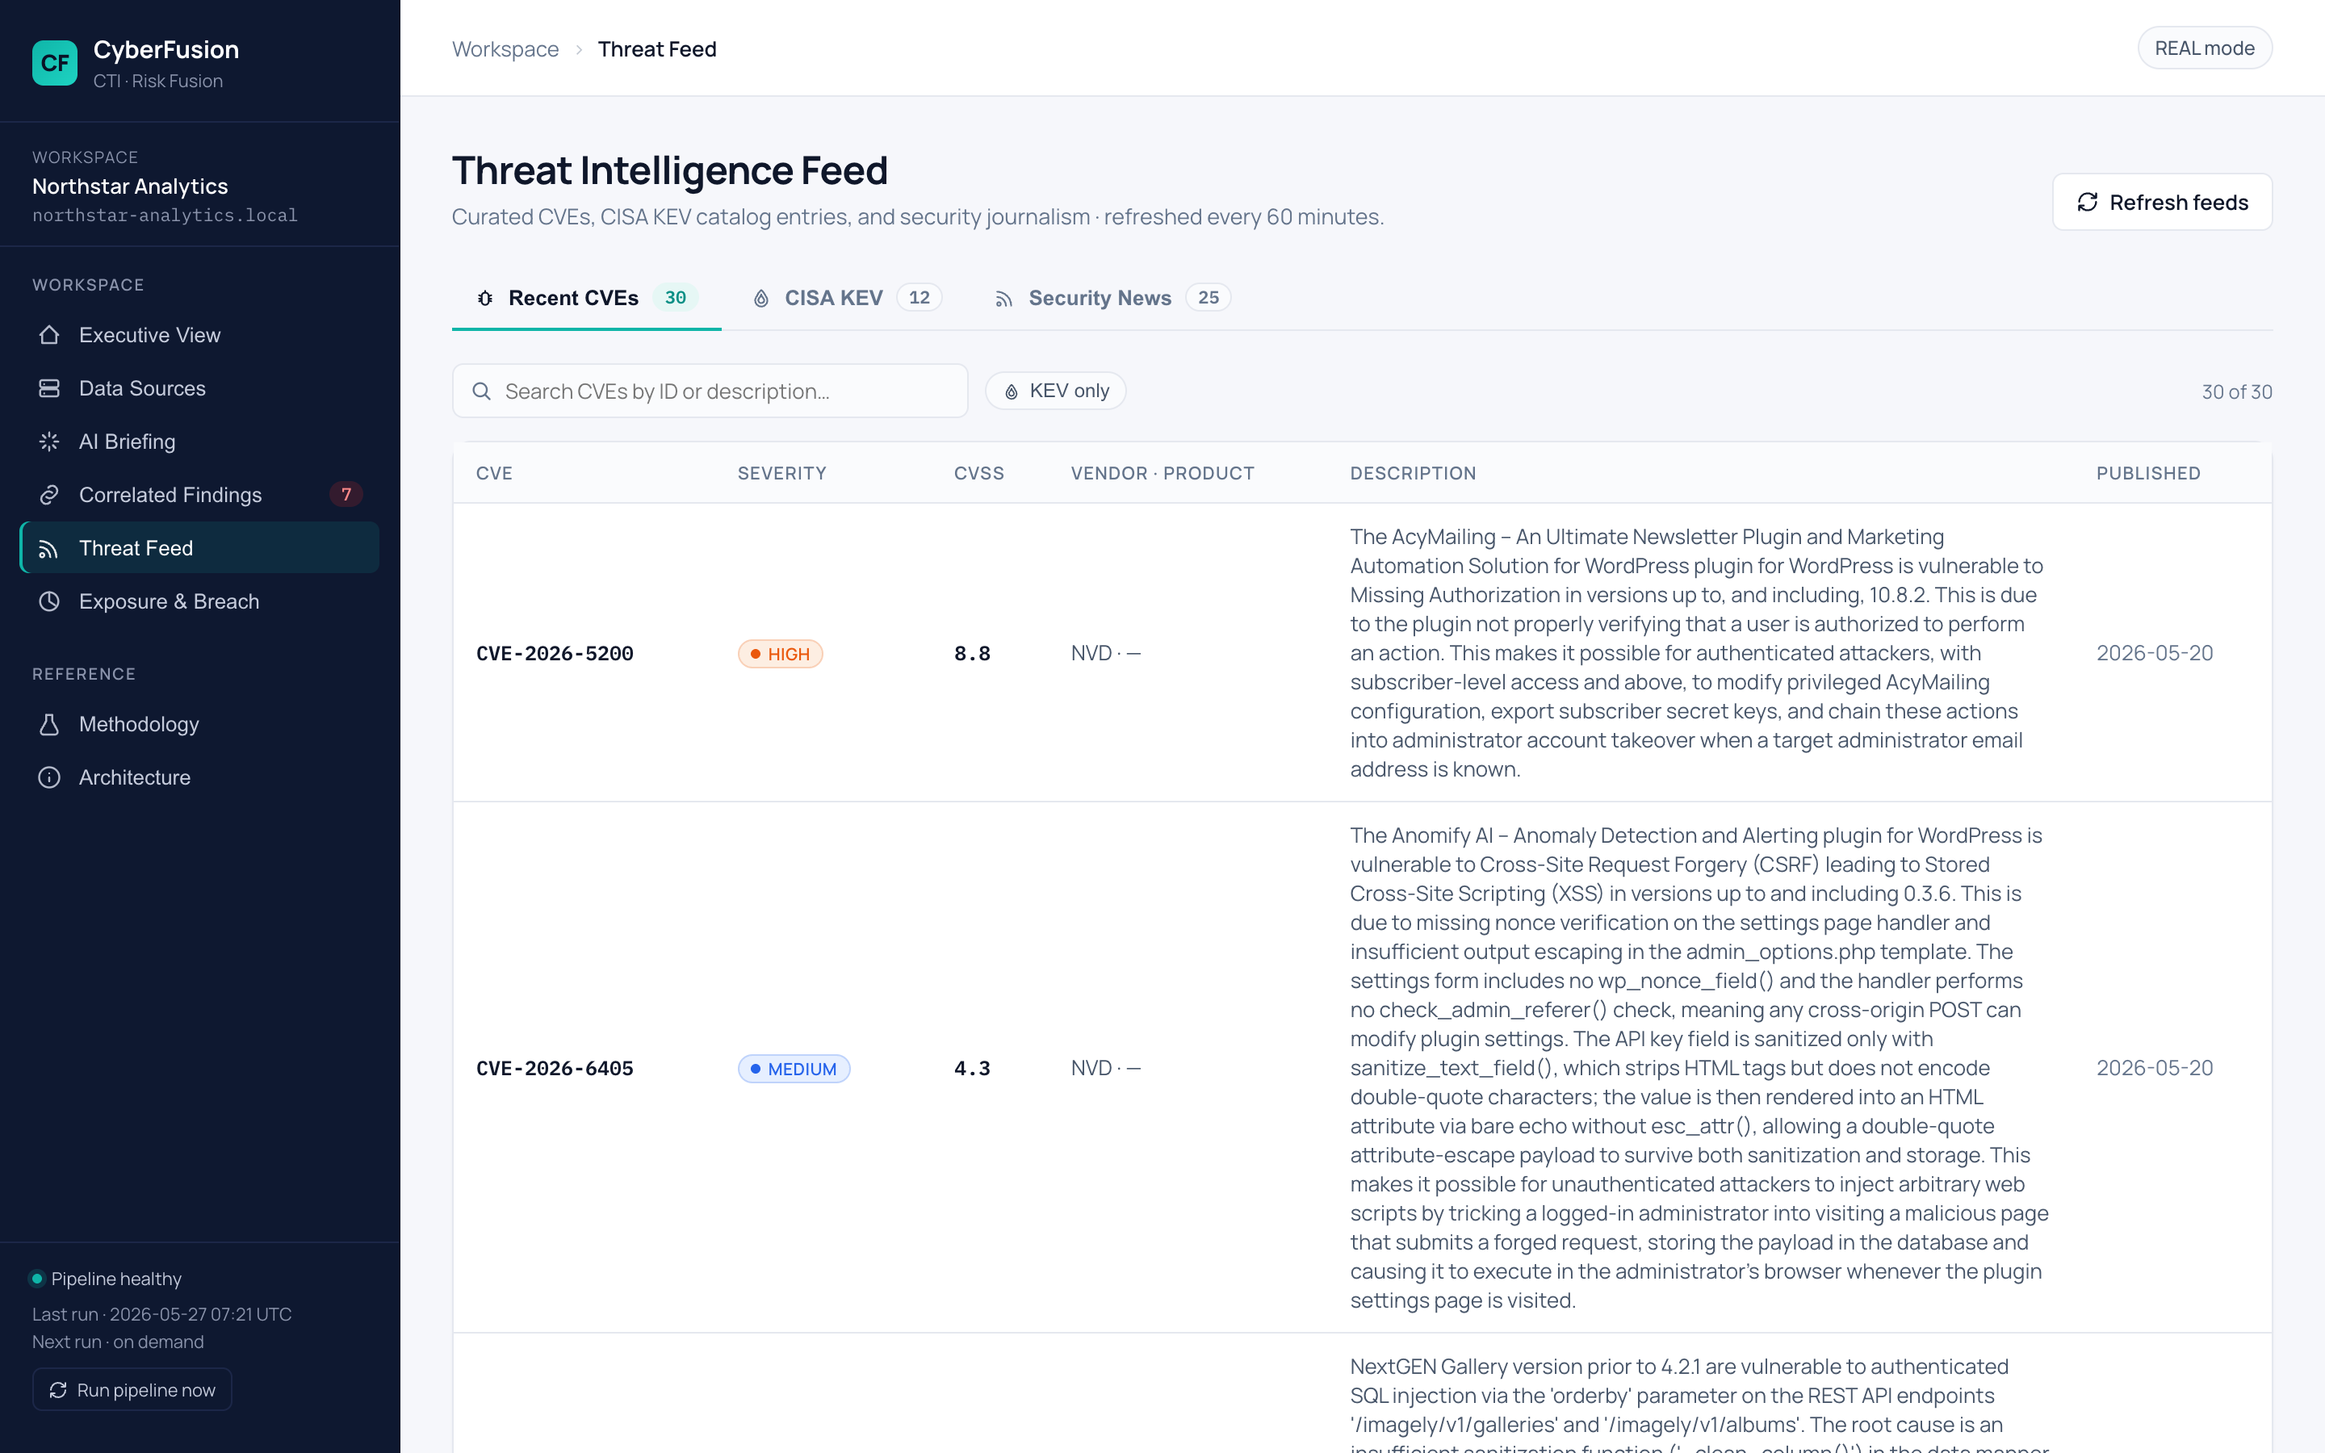The width and height of the screenshot is (2325, 1453).
Task: Click northstar-analytics.local domain text
Action: (x=165, y=216)
